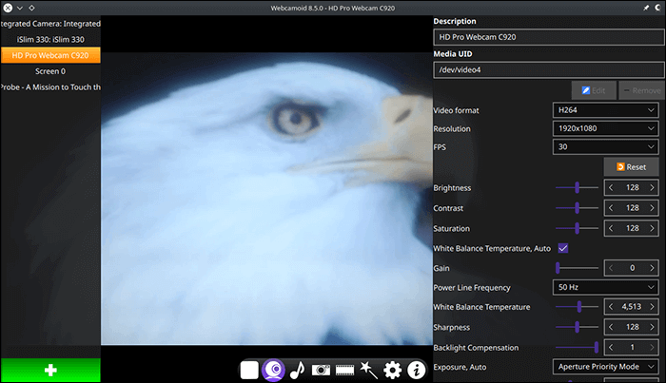
Task: Take a photo with the camera icon
Action: point(321,370)
